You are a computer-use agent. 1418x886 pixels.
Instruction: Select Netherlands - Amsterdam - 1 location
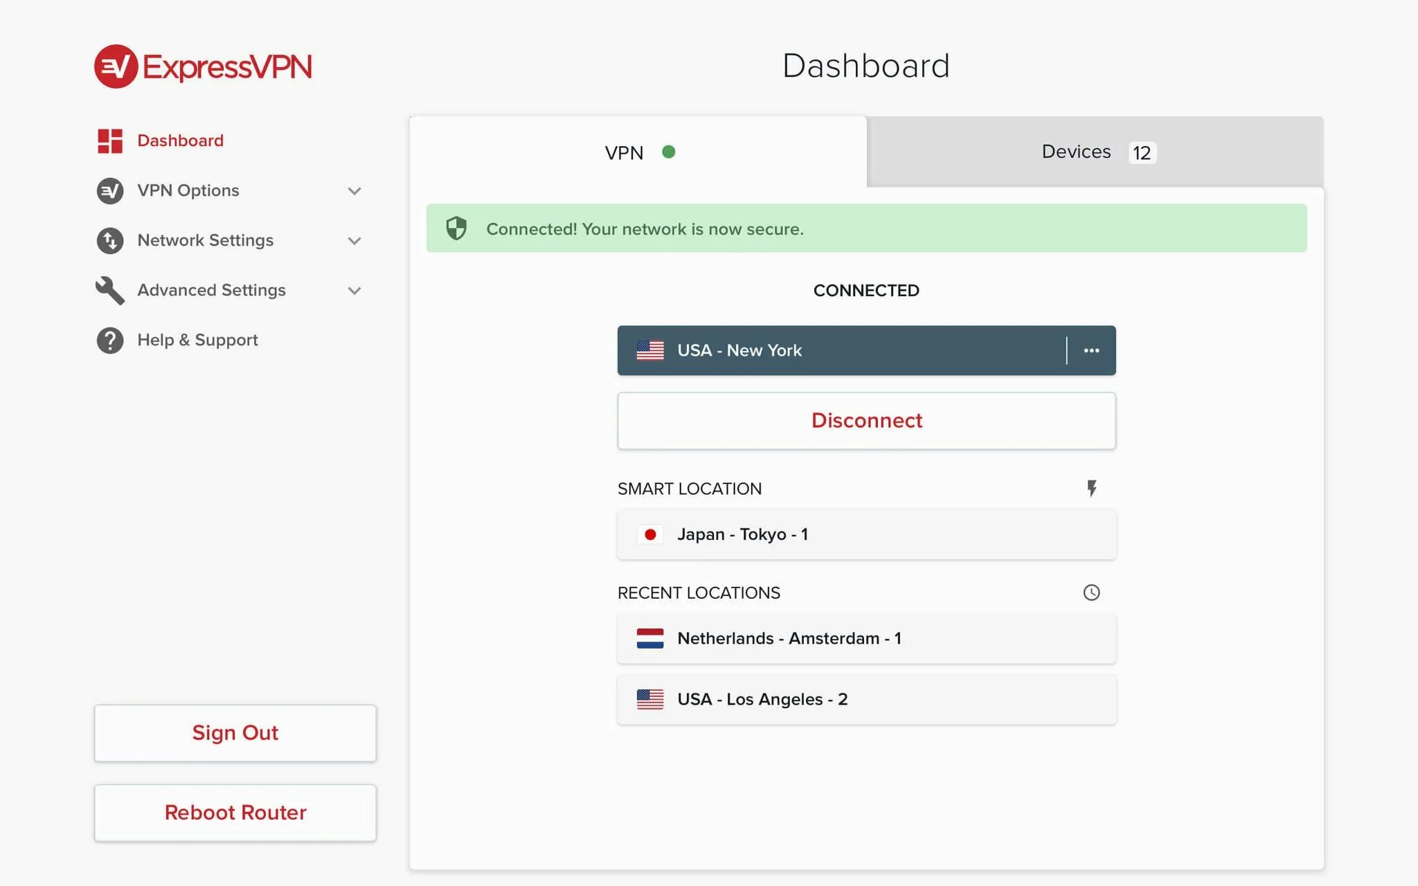pyautogui.click(x=867, y=638)
